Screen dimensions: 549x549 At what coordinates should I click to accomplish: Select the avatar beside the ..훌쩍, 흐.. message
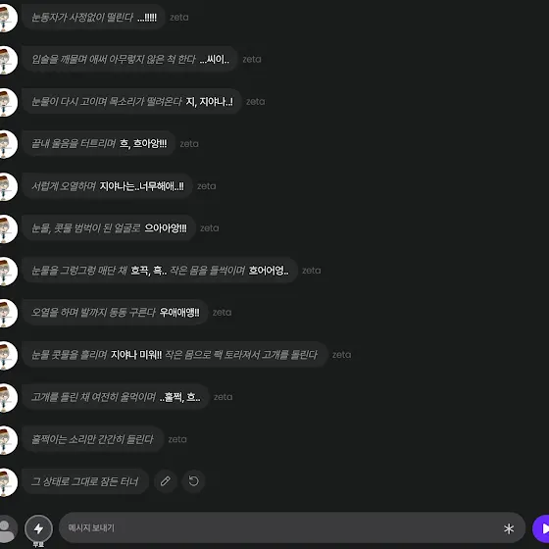pos(7,398)
